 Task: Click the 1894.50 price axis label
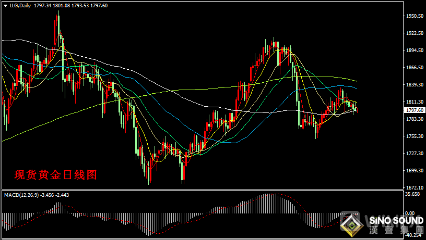(415, 50)
